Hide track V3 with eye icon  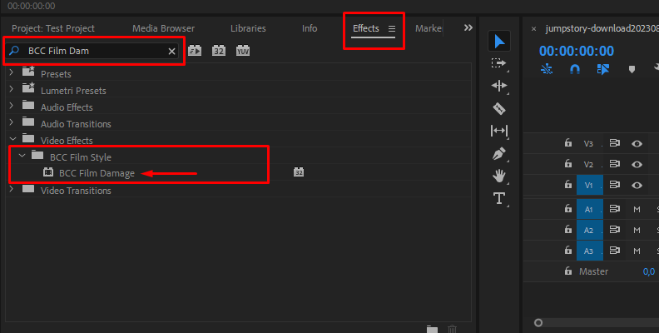click(637, 144)
